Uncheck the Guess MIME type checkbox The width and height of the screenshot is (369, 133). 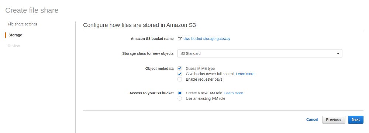[180, 69]
